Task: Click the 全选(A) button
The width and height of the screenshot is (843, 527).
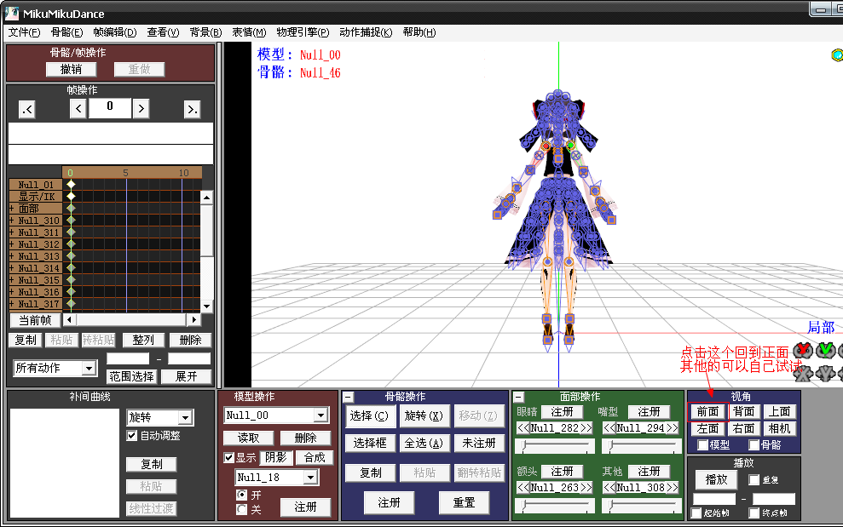Action: tap(424, 444)
